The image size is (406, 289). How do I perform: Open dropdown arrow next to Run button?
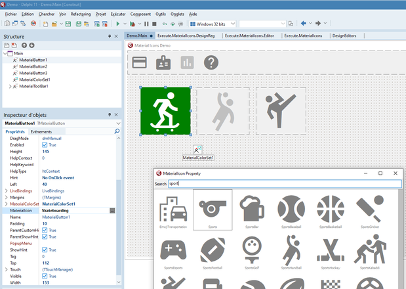pyautogui.click(x=125, y=24)
